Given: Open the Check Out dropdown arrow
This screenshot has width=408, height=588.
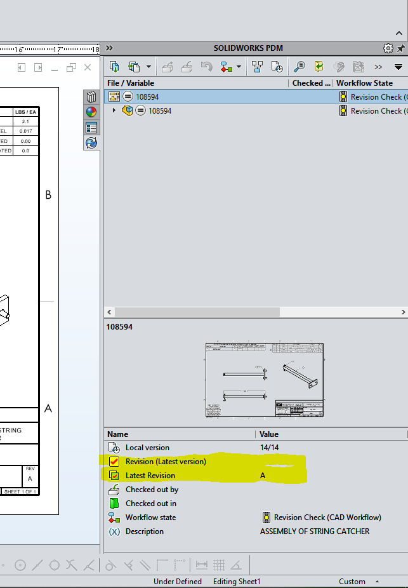Looking at the screenshot, I should (148, 66).
